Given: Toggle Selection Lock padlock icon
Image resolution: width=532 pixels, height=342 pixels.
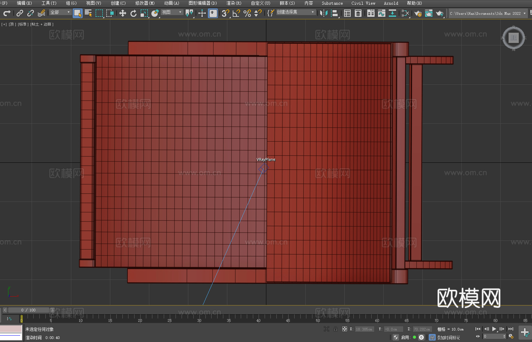Looking at the screenshot, I should coord(336,329).
